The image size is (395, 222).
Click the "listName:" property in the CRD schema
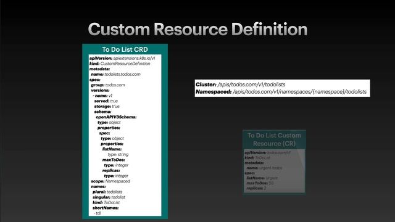click(x=112, y=149)
